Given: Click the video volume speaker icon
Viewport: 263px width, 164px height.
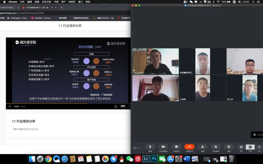Looking at the screenshot, I should tap(115, 106).
